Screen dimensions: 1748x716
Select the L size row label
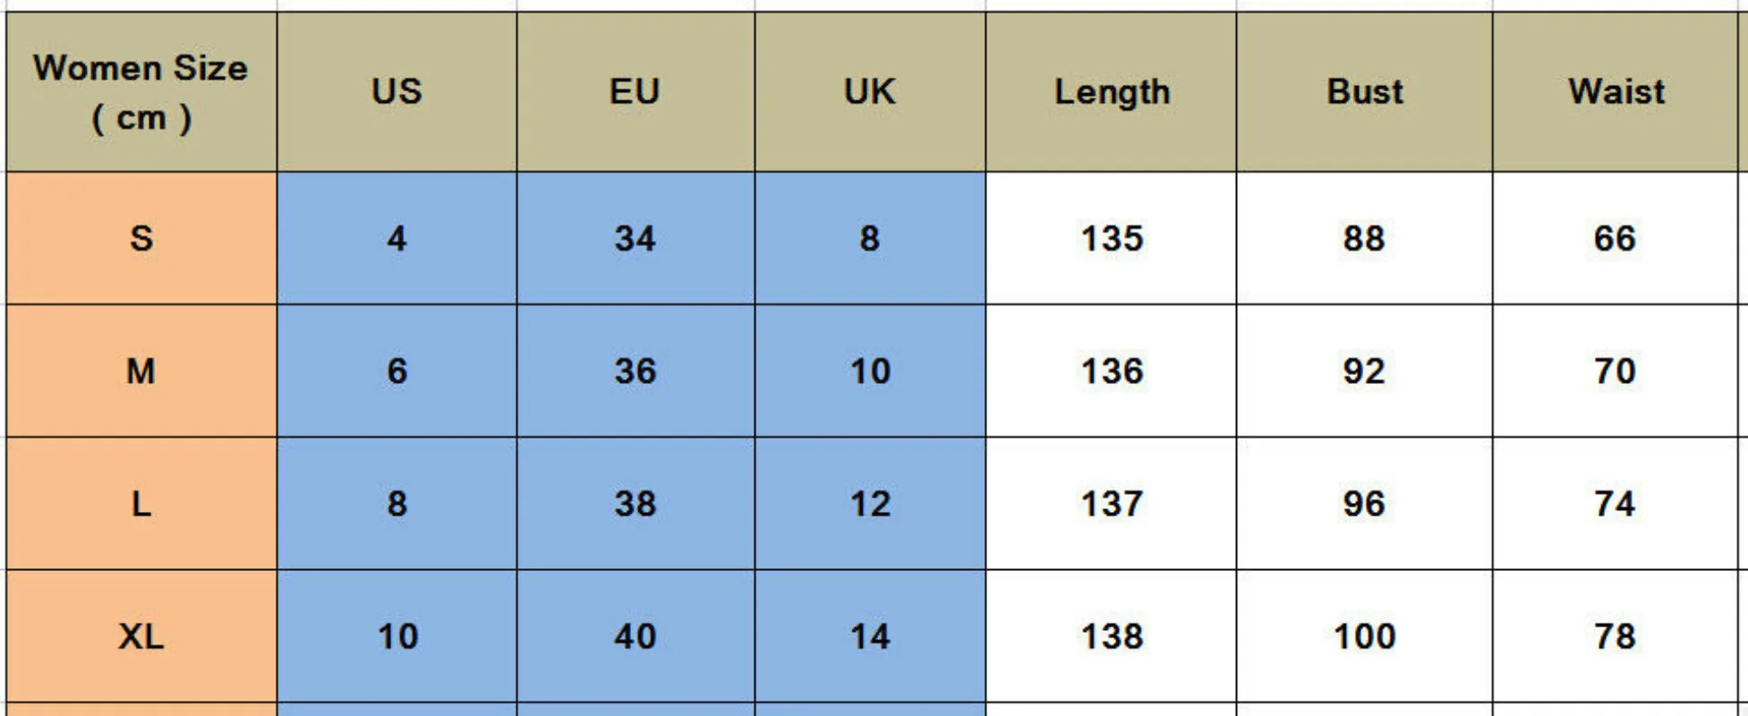(x=141, y=503)
